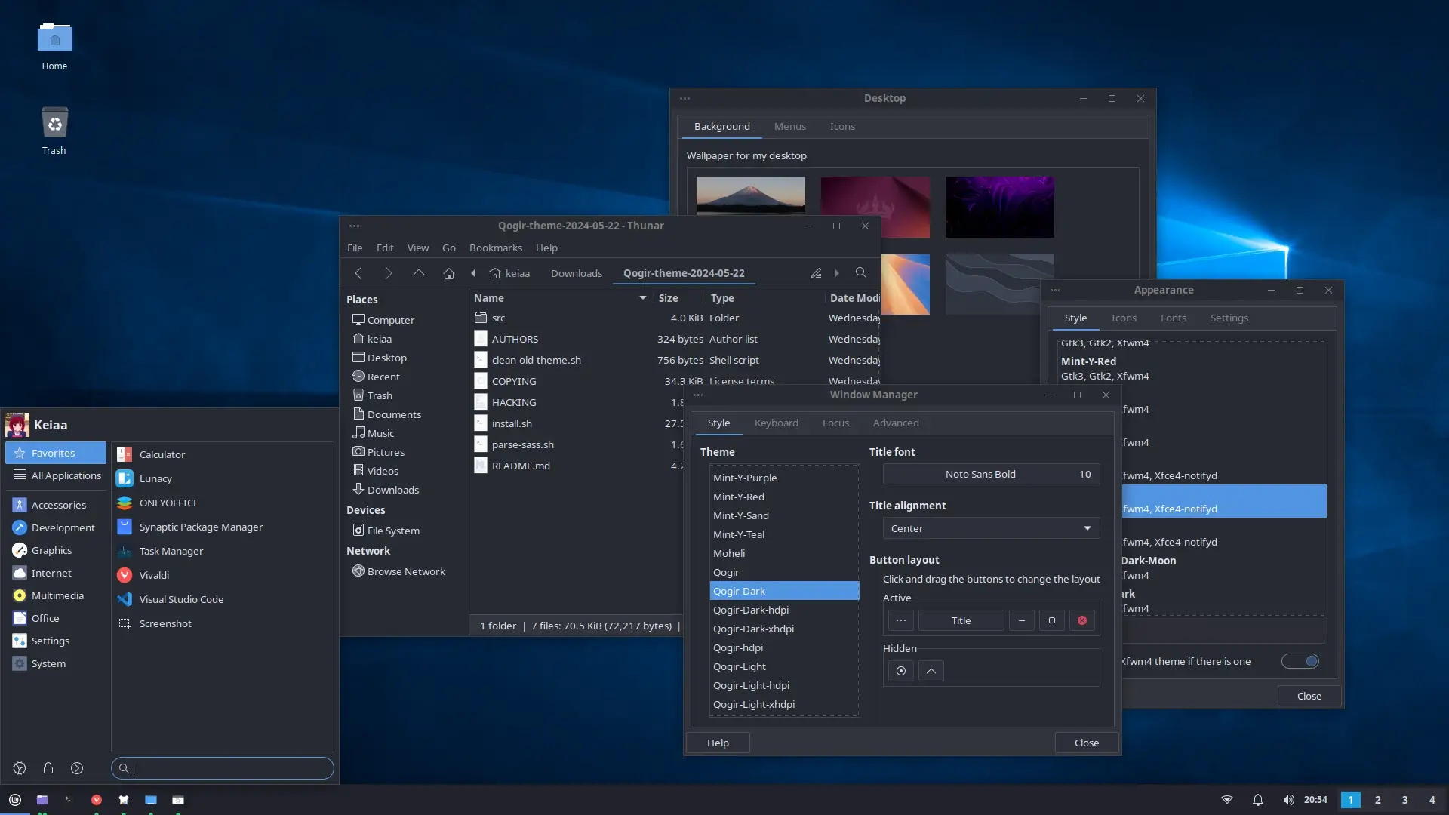Switch to the Keyboard tab in Window Manager
1449x815 pixels.
pyautogui.click(x=776, y=423)
